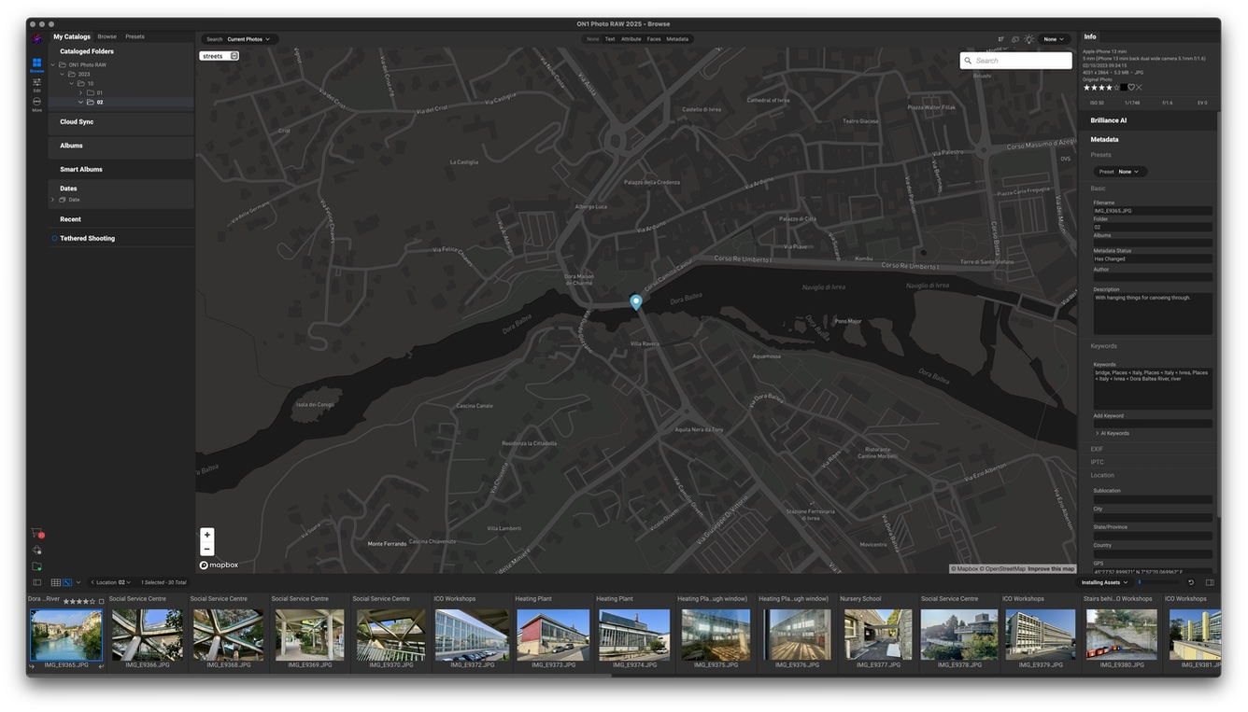Mark photo as favorite with heart icon

coord(1130,88)
